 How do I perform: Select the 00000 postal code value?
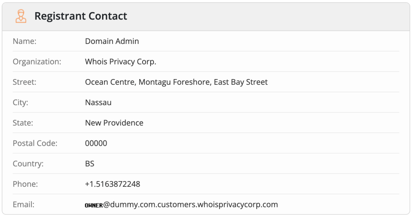96,143
